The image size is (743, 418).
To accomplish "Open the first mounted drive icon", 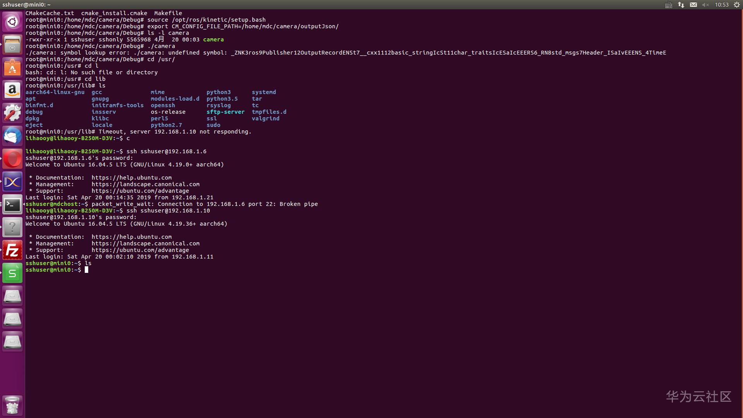I will click(12, 296).
